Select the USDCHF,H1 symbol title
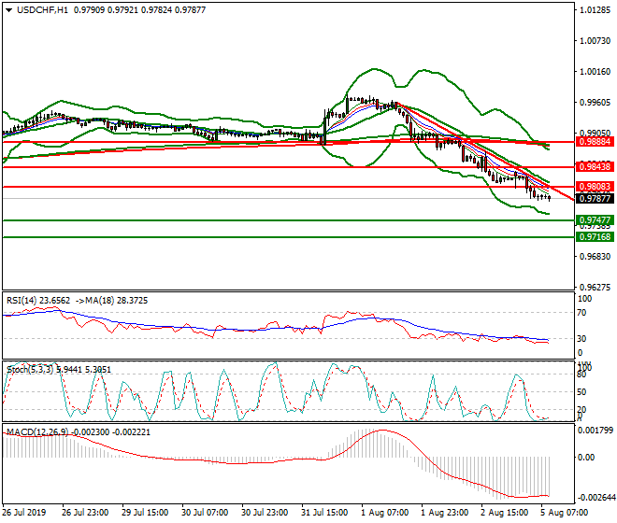Screen dimensions: 617x523 [x=42, y=10]
